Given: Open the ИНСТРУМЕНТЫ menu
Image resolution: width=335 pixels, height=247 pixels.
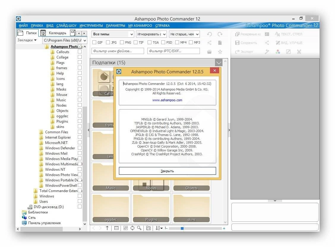Looking at the screenshot, I should point(91,26).
